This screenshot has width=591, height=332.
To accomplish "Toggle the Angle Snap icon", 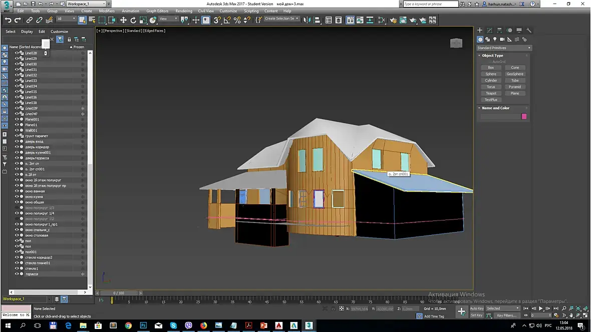I will pos(227,20).
